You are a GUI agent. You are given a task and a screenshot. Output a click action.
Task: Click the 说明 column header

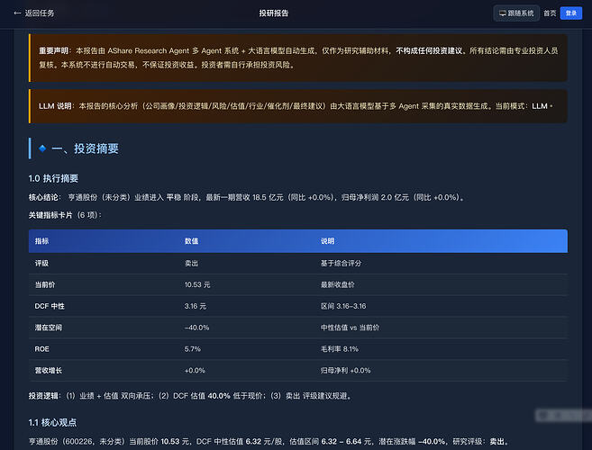327,241
